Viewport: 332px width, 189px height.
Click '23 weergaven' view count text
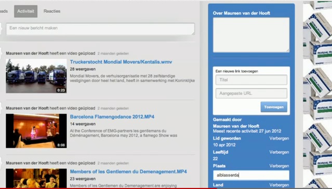pos(83,179)
